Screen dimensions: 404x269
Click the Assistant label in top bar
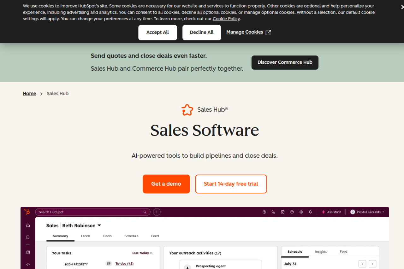[334, 212]
